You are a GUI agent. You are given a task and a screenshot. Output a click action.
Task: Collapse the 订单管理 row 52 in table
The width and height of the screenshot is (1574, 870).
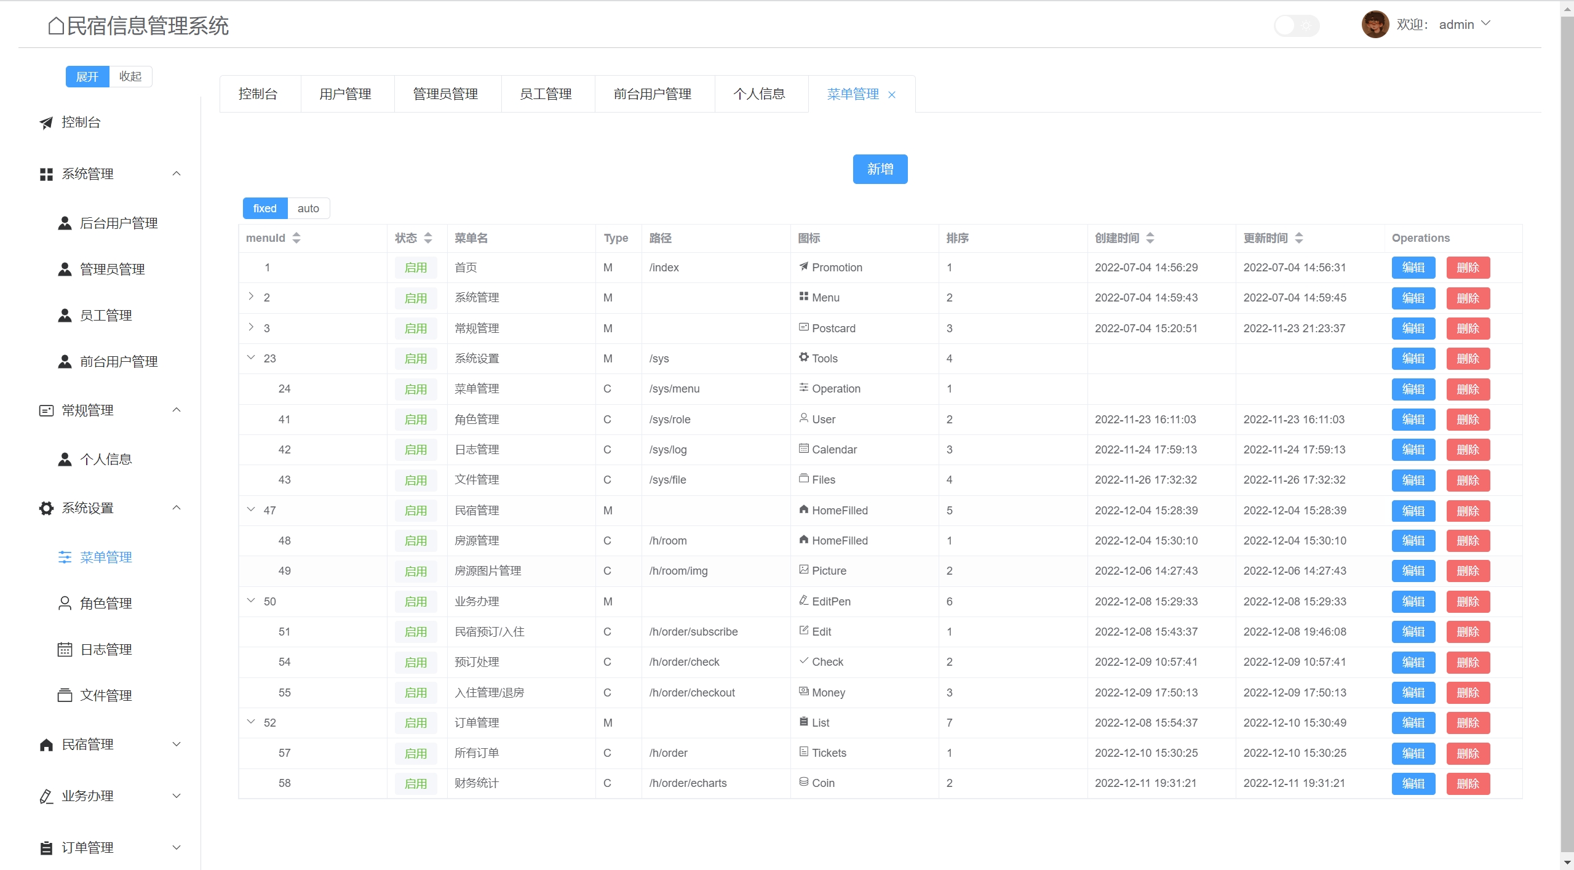tap(251, 722)
